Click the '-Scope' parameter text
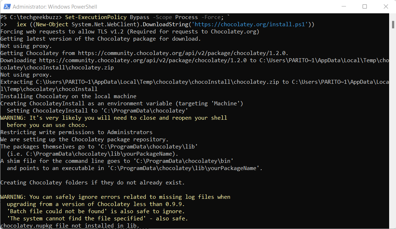396x229 pixels. pos(162,17)
